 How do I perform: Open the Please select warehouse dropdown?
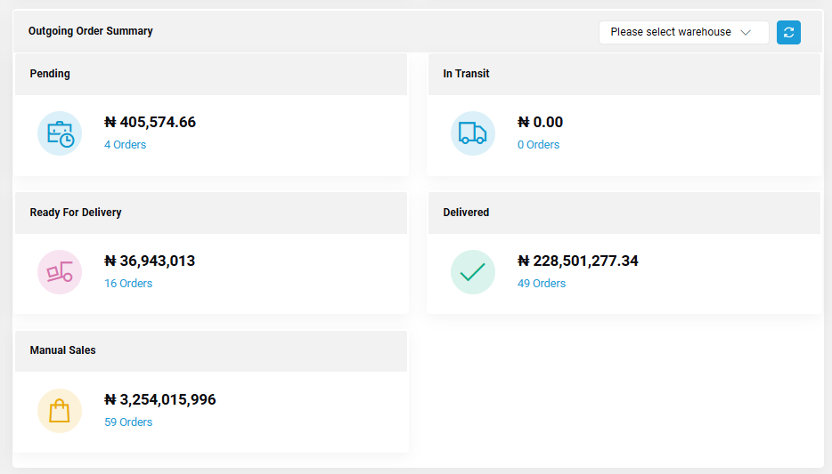click(x=683, y=32)
